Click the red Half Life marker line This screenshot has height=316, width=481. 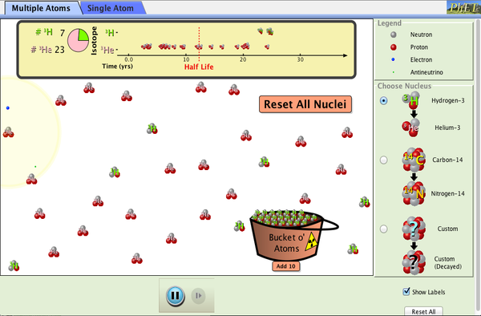click(199, 44)
